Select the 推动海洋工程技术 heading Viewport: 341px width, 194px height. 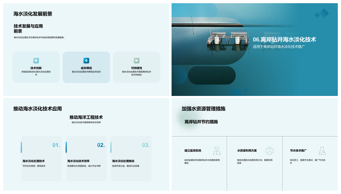(86, 117)
